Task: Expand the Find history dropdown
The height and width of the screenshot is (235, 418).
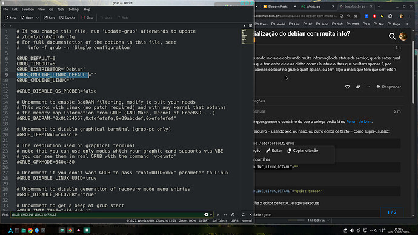Action: [211, 214]
